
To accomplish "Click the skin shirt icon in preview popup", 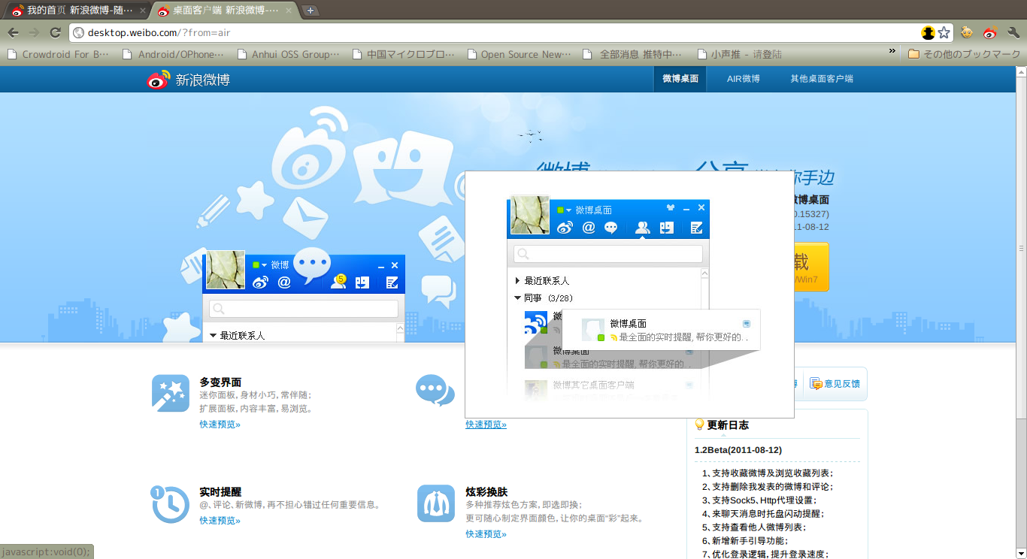I will (x=671, y=208).
